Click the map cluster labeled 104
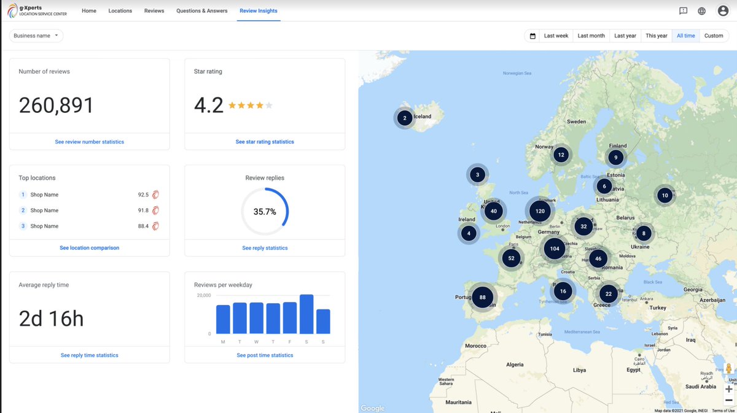This screenshot has width=737, height=413. pos(555,249)
